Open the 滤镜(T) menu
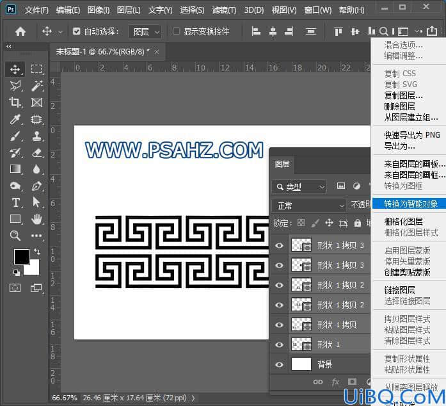Image resolution: width=446 pixels, height=406 pixels. click(x=224, y=10)
